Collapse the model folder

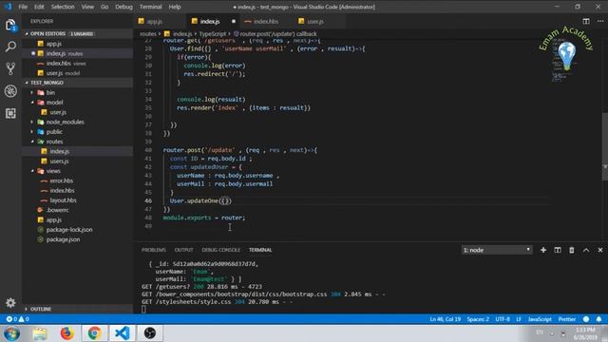pos(78,103)
